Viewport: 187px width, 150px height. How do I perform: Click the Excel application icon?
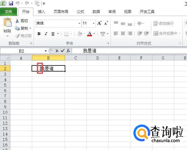3,3
